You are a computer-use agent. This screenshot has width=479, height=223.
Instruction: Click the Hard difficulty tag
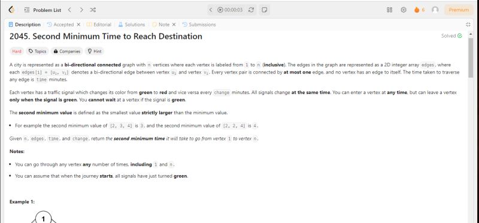point(17,51)
